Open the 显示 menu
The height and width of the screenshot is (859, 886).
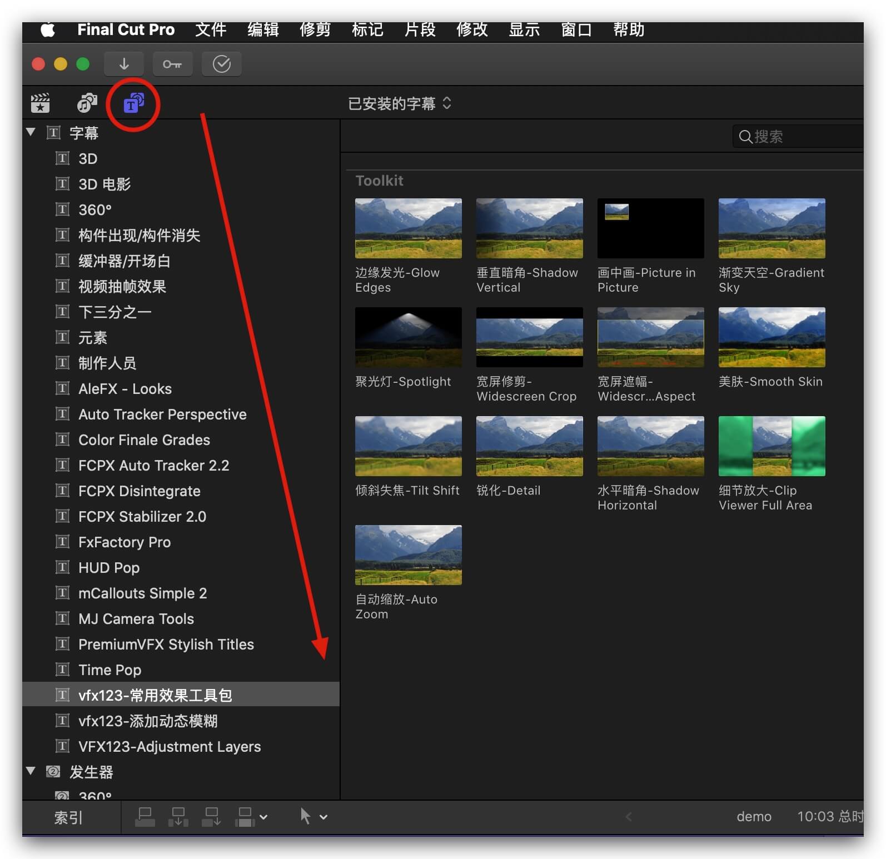[524, 29]
